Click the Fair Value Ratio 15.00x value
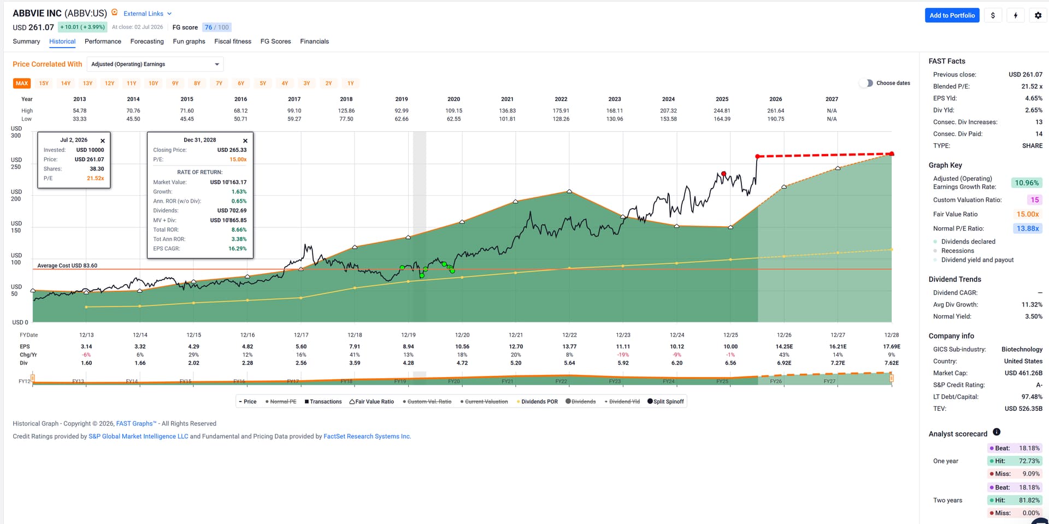1049x524 pixels. tap(1027, 214)
